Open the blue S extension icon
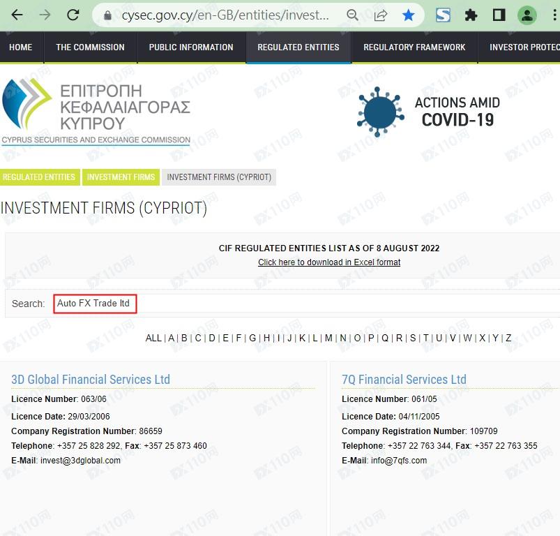 444,15
